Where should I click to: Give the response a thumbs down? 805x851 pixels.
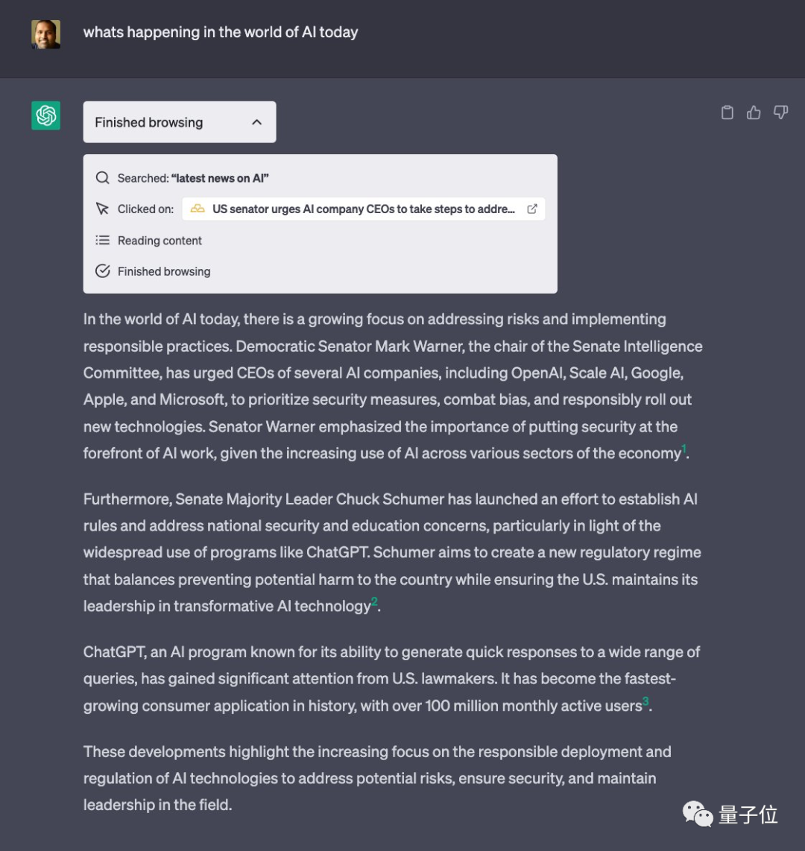780,112
